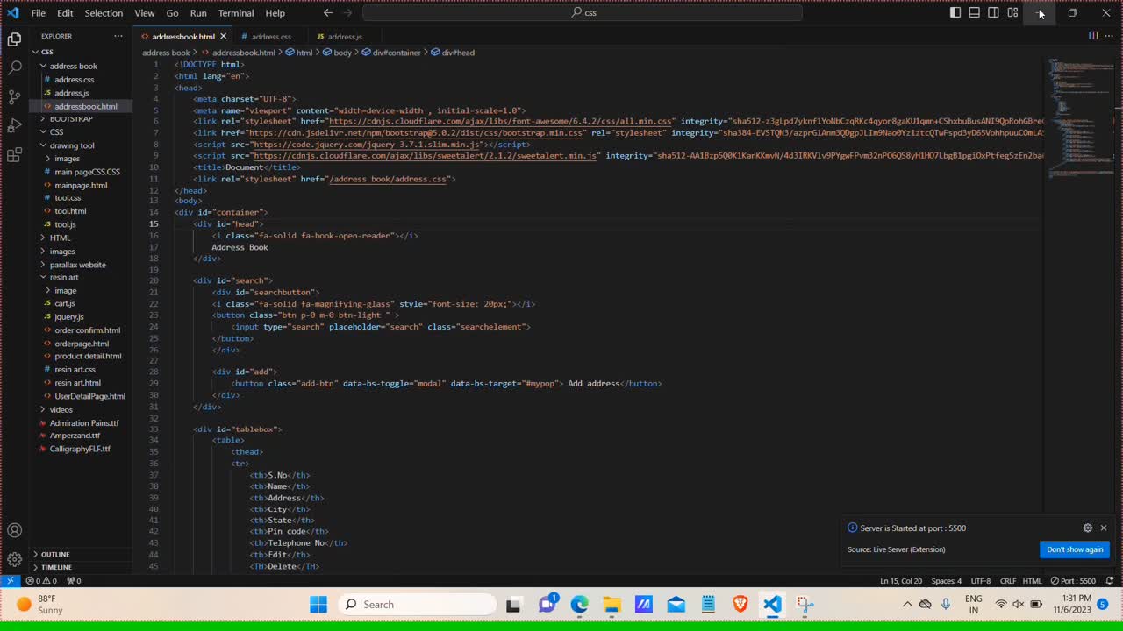Toggle the primary side bar layout button

[955, 13]
